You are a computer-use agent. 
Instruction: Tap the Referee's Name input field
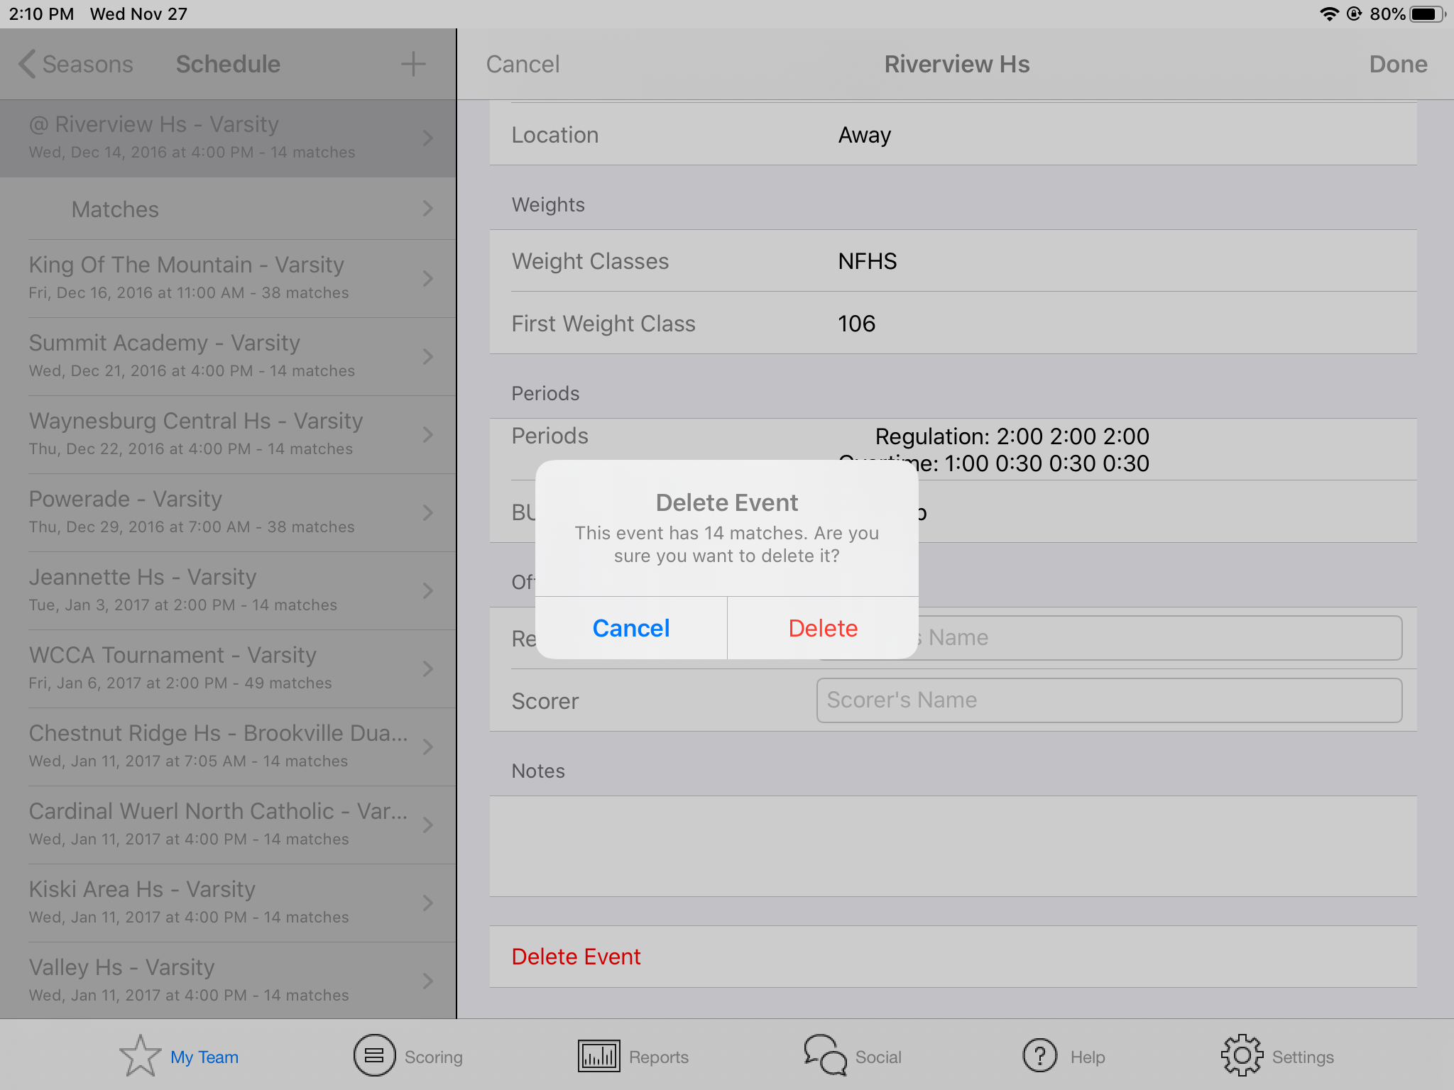[x=1109, y=638]
